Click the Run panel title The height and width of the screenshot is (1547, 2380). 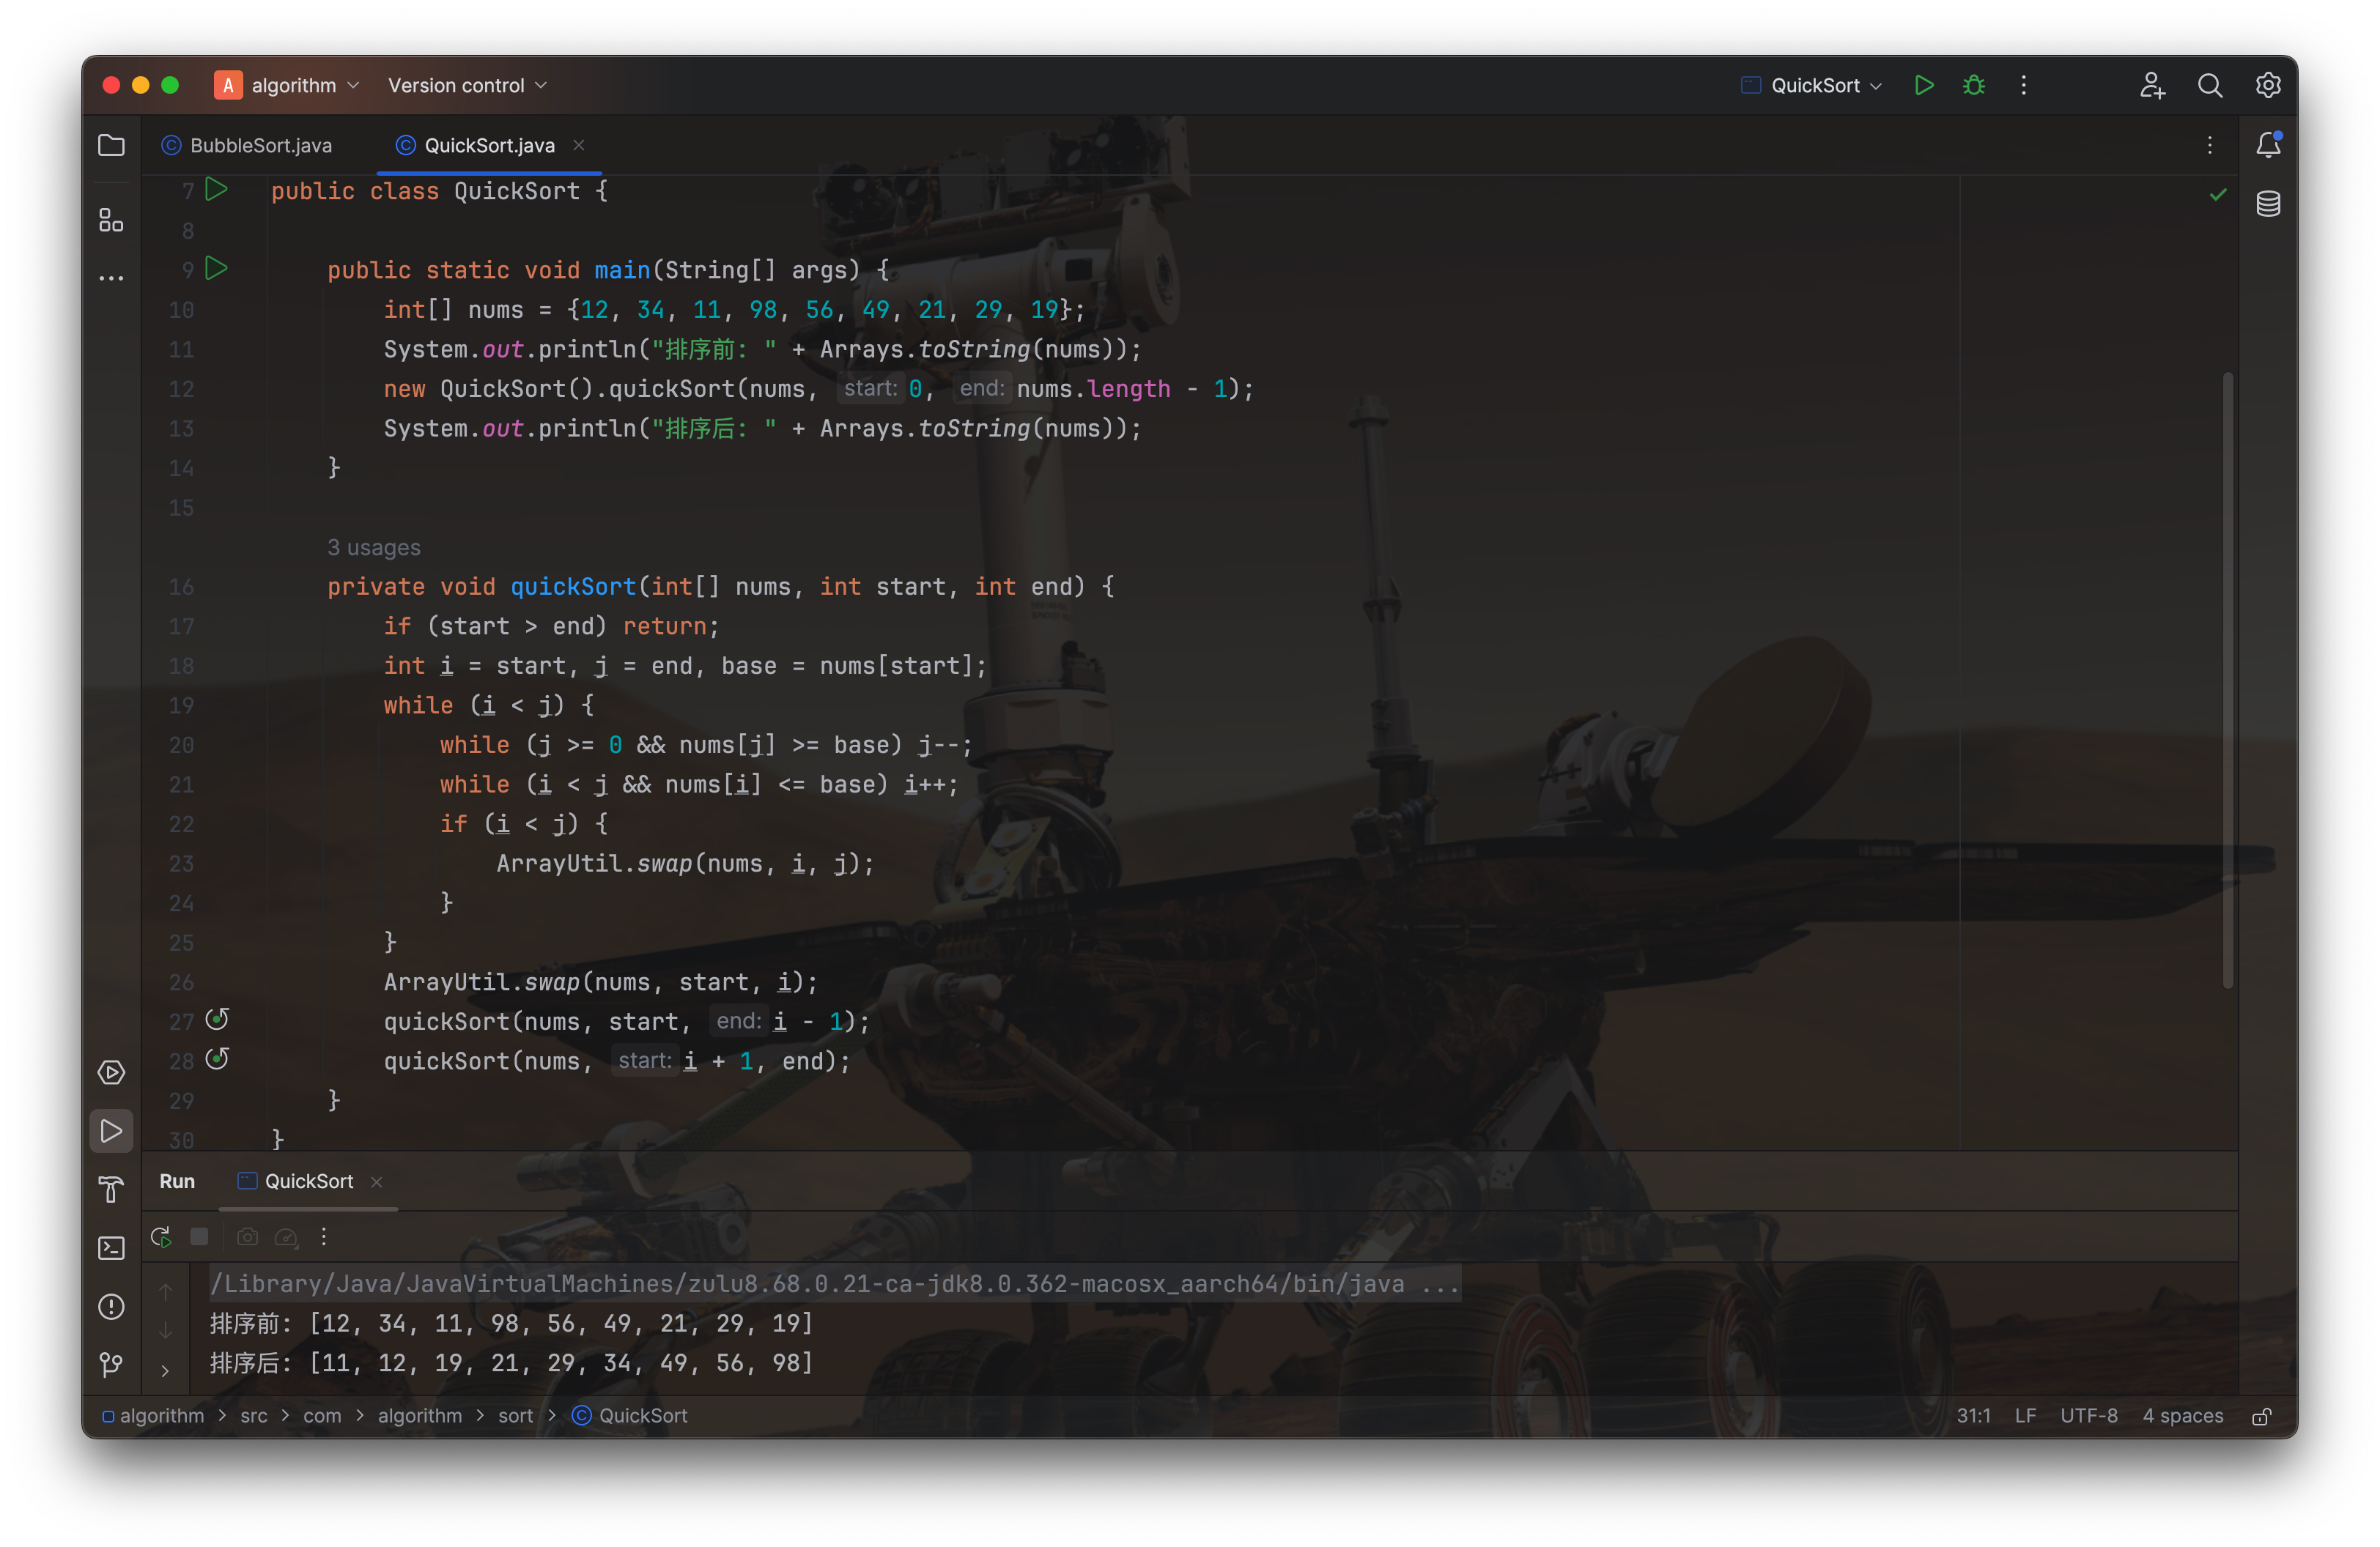point(177,1181)
